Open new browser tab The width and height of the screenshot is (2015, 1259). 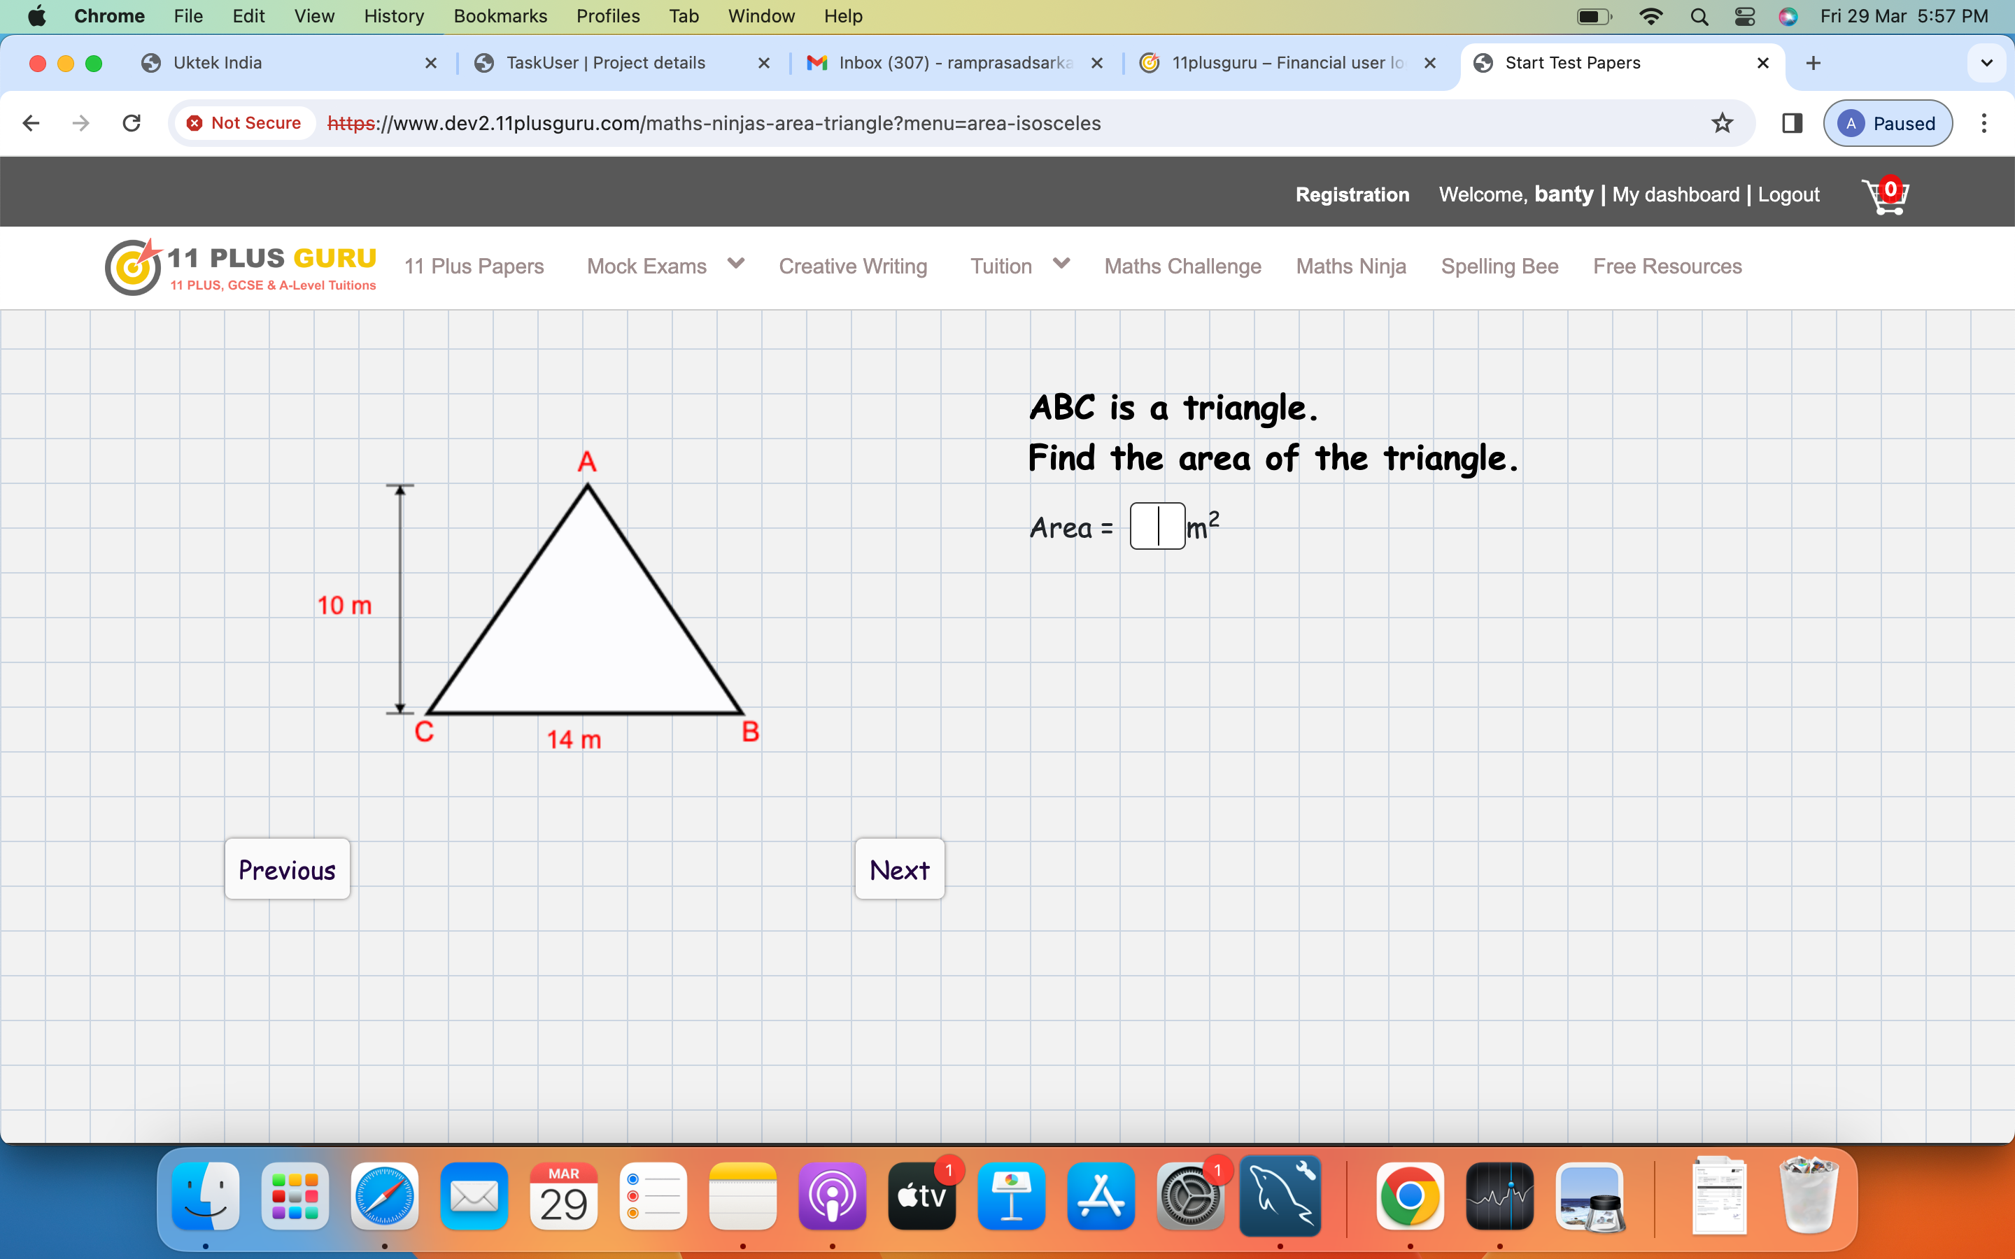coord(1813,63)
